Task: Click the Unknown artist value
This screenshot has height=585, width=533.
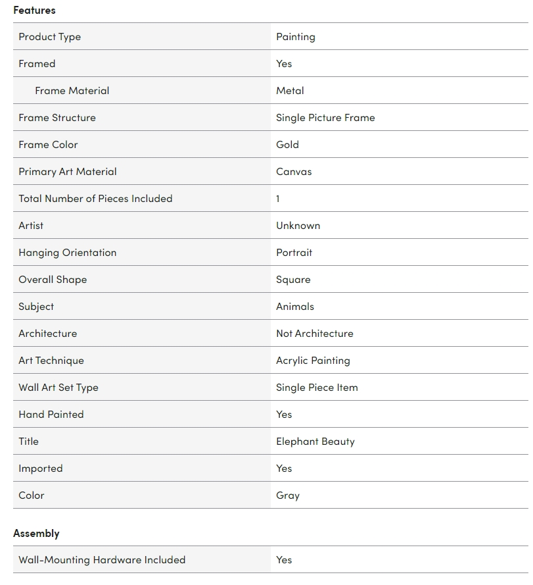Action: coord(298,226)
